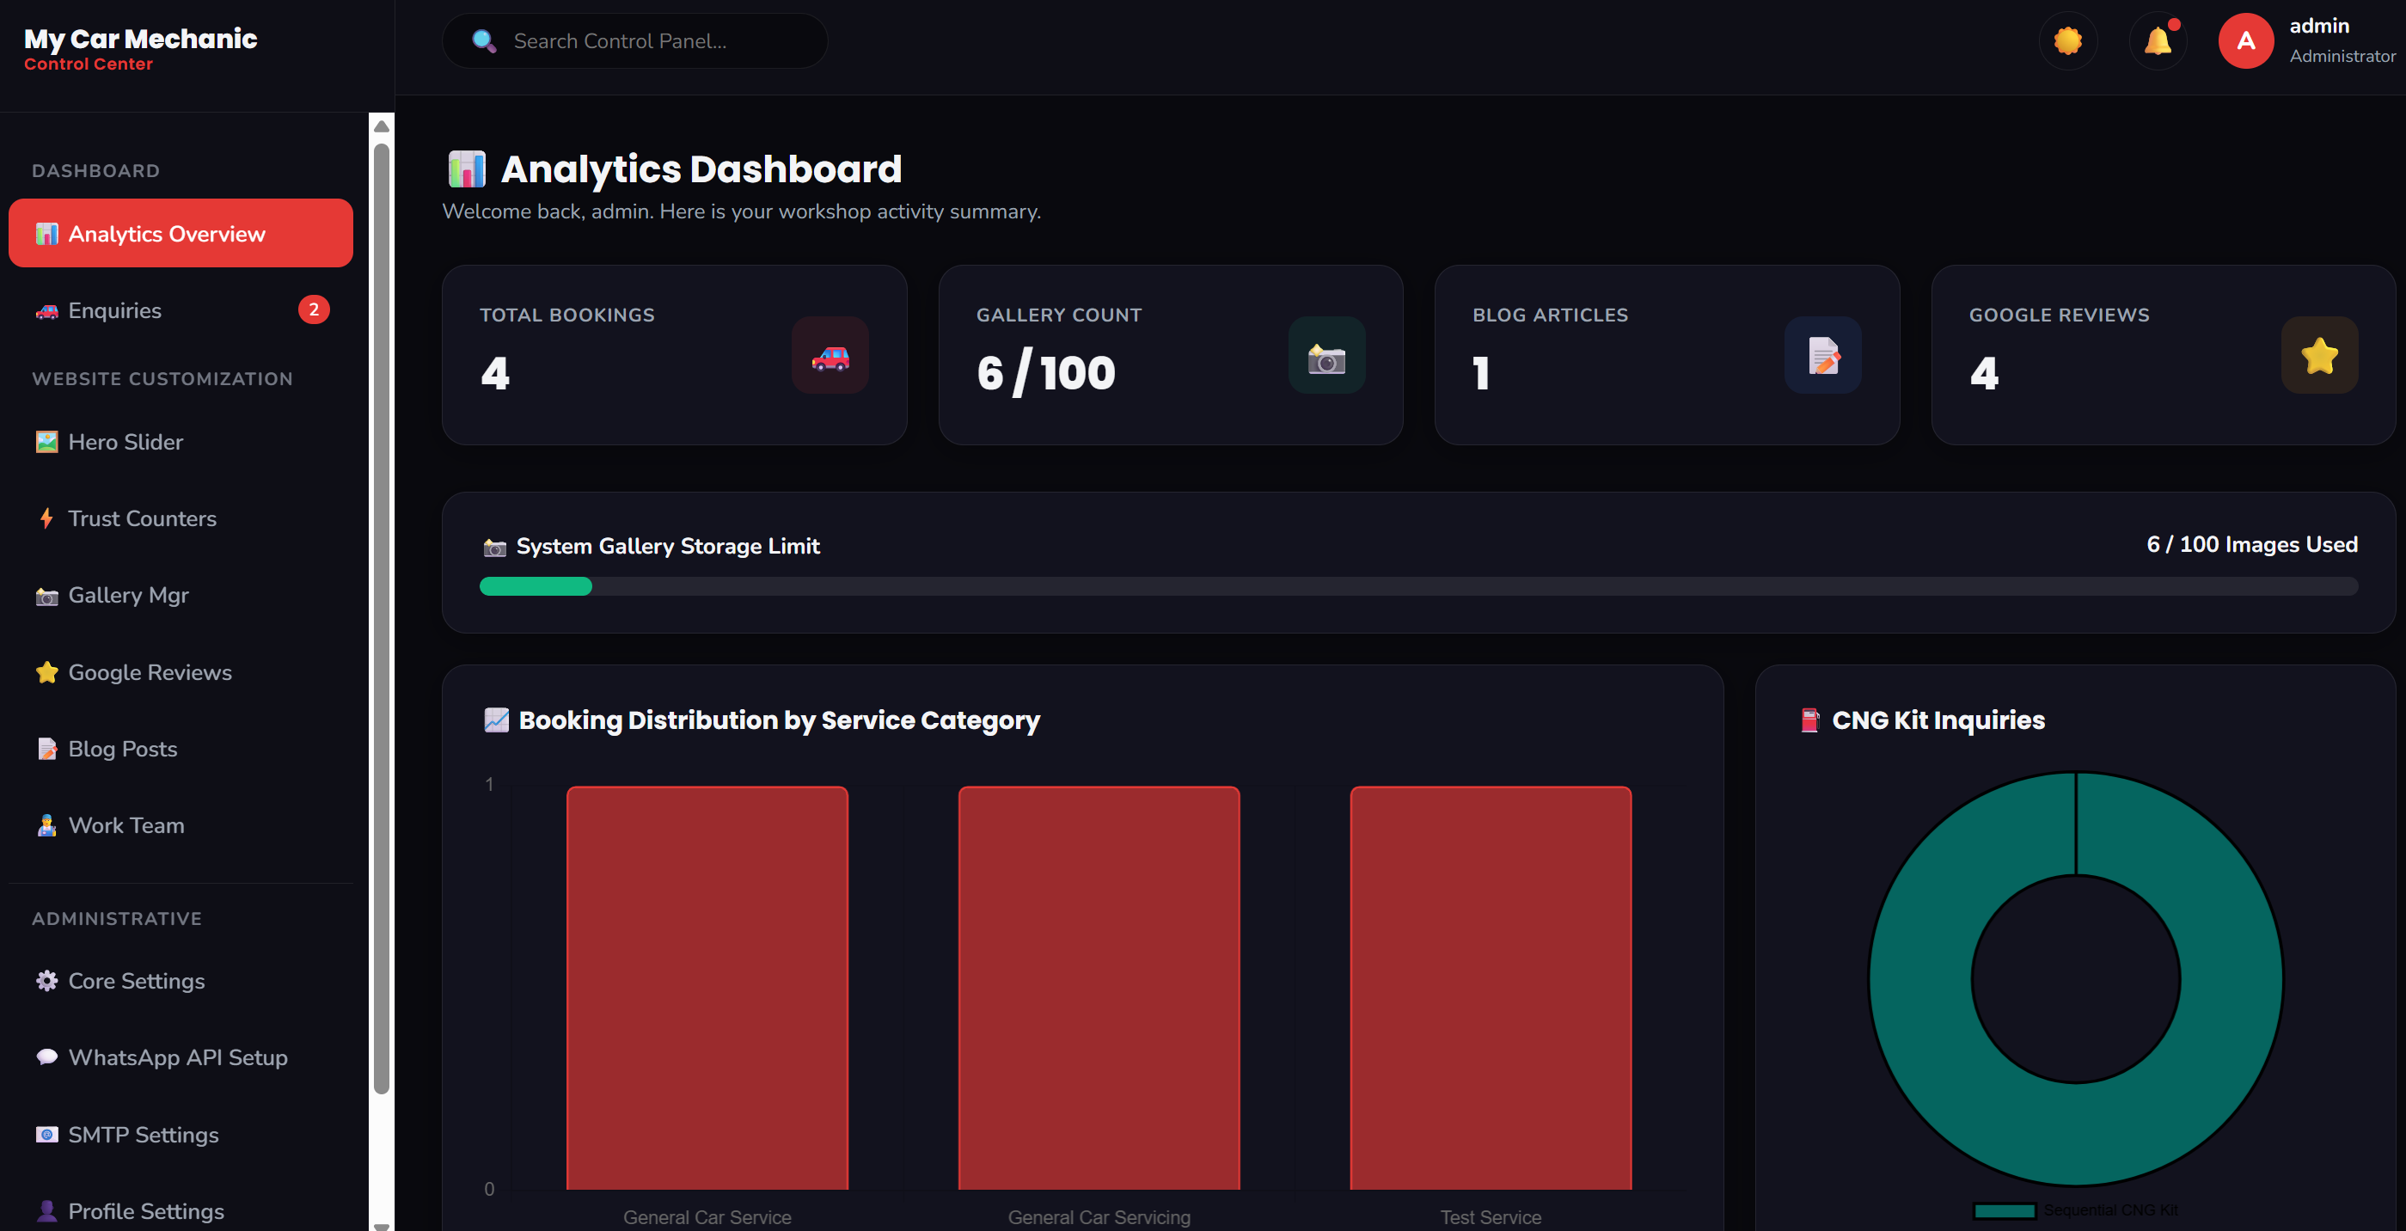Open Gallery Mgr page

(181, 595)
